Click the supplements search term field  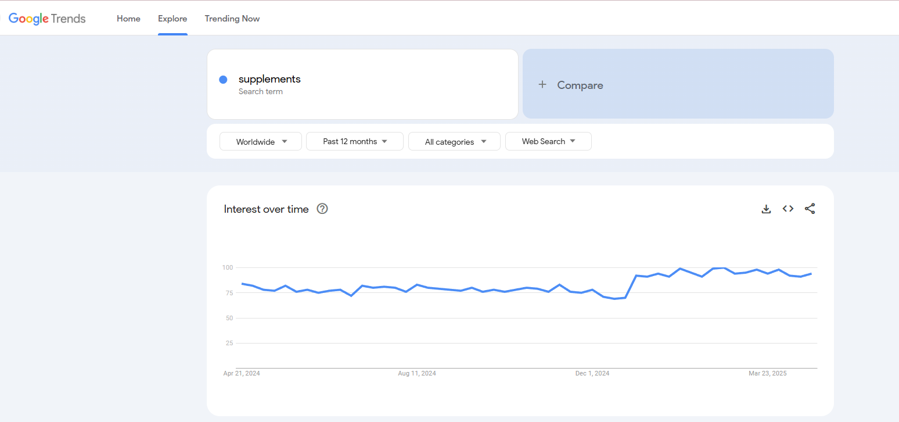pos(362,84)
